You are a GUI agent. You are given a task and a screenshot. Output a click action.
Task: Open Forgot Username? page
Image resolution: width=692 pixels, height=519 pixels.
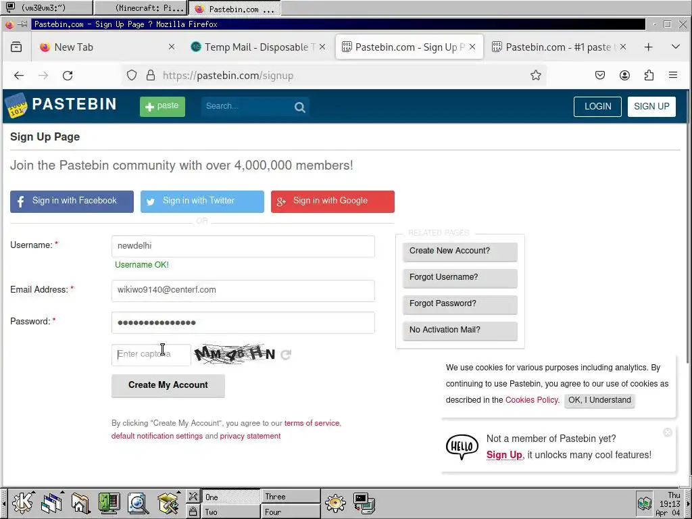tap(460, 278)
